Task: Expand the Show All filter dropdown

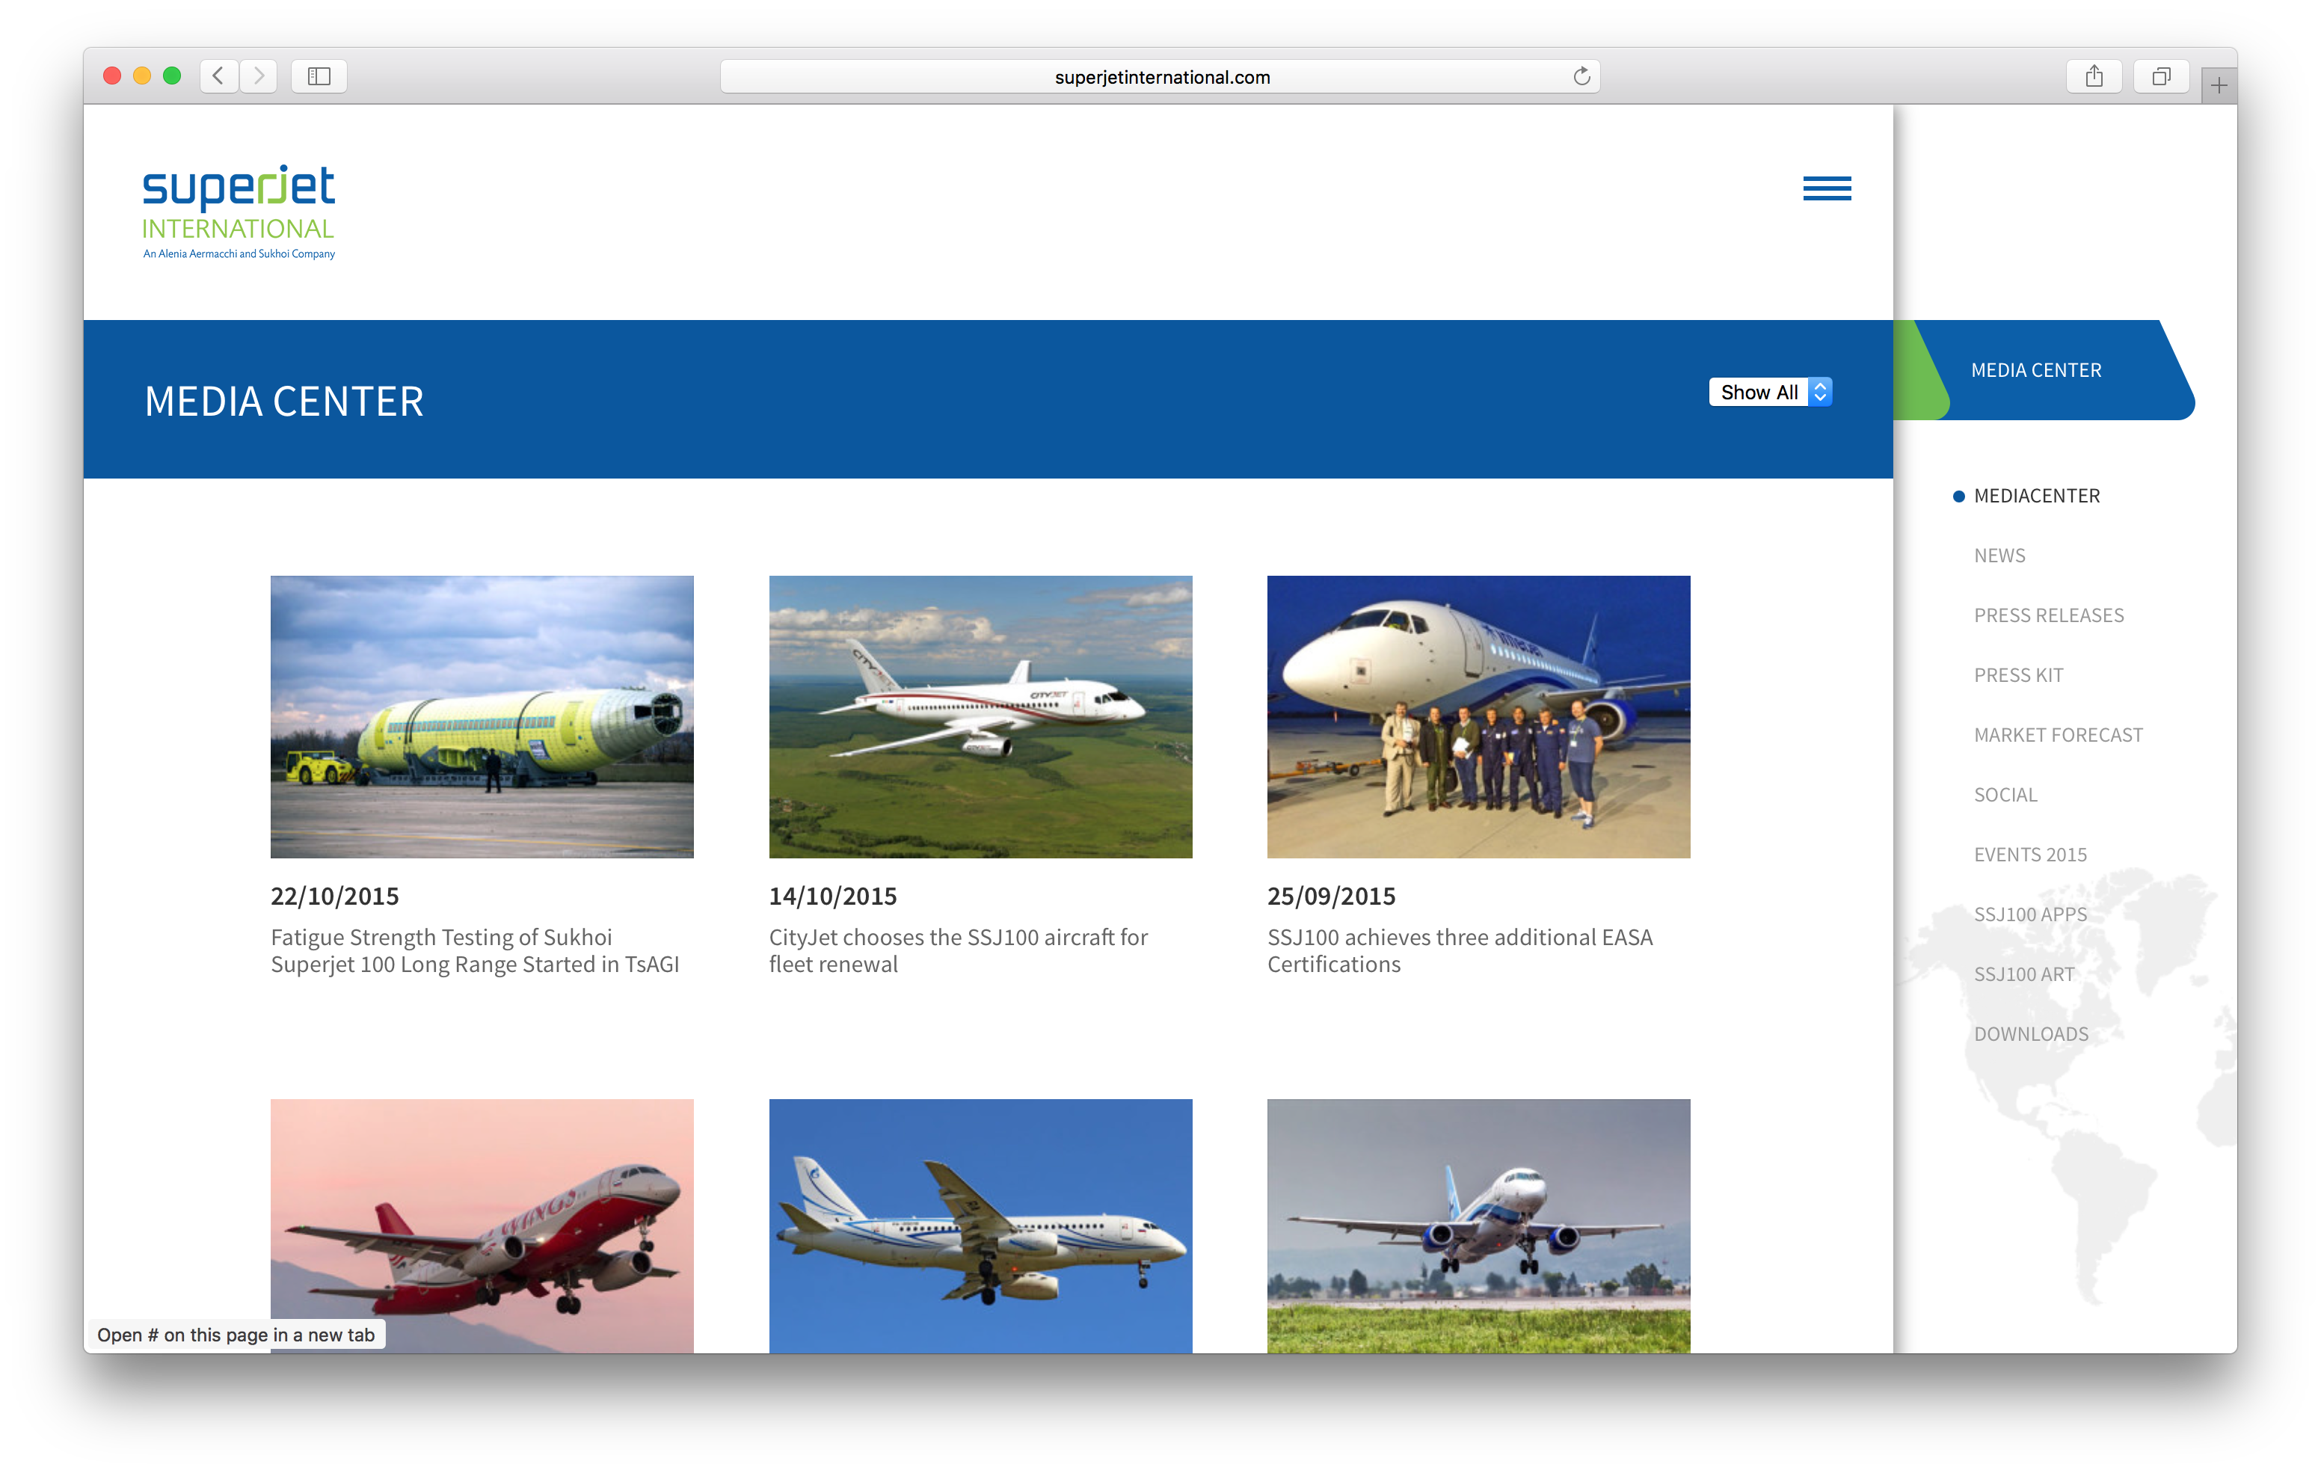Action: [1770, 393]
